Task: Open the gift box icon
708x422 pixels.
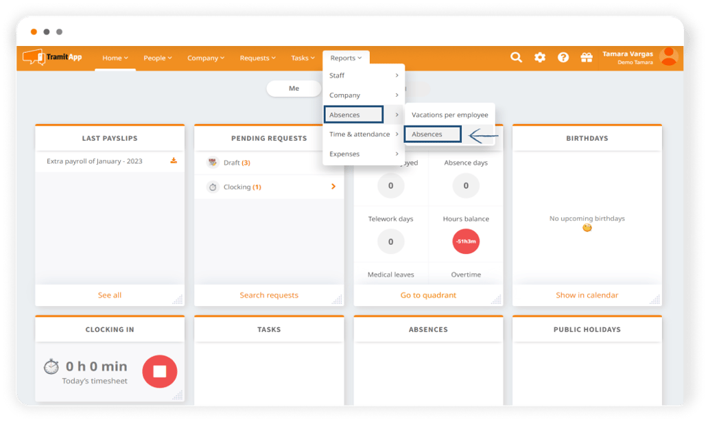Action: click(x=586, y=58)
